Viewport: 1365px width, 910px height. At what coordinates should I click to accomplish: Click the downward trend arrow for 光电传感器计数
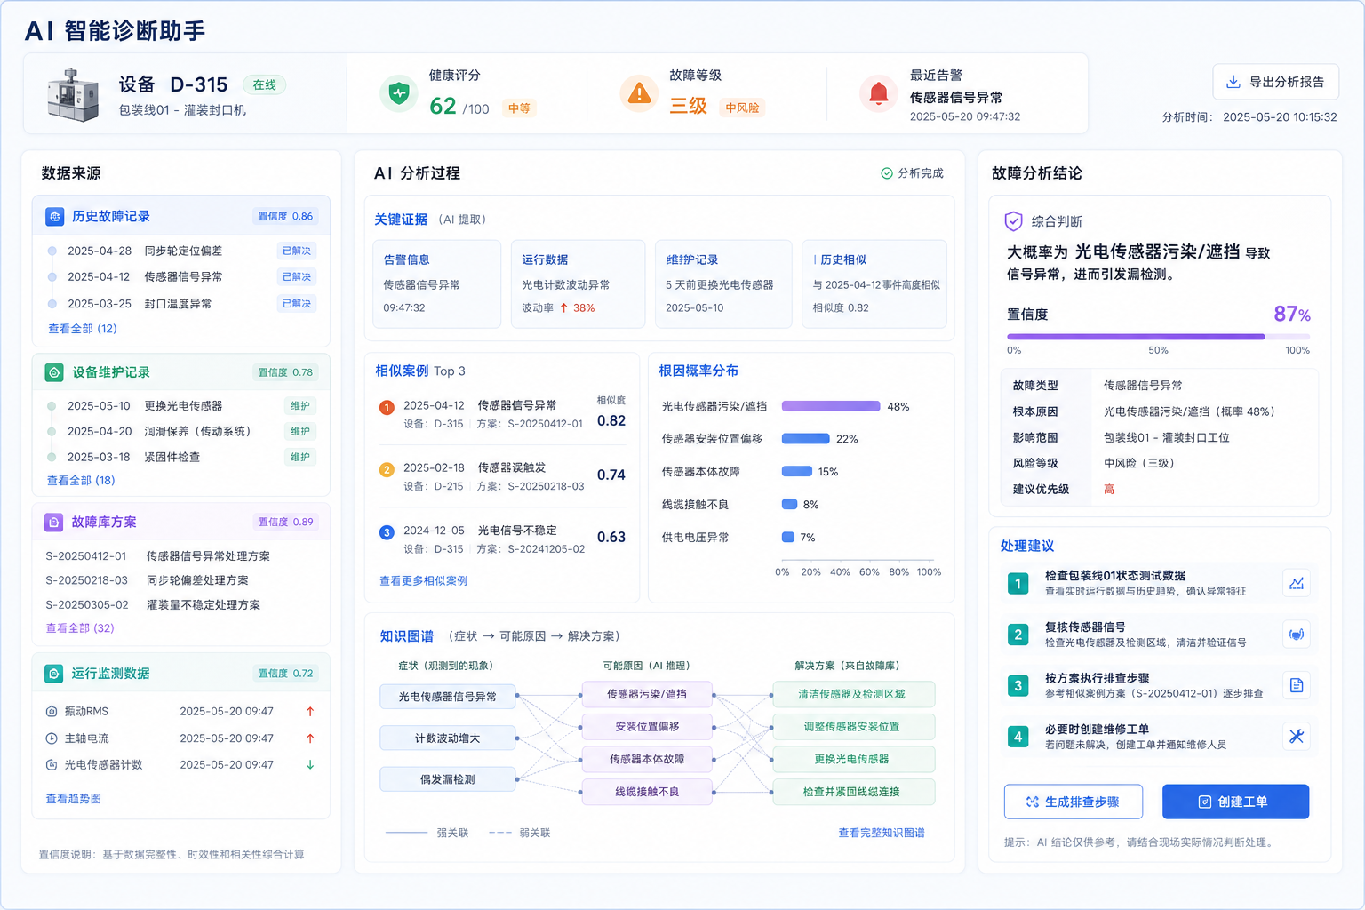pos(310,764)
